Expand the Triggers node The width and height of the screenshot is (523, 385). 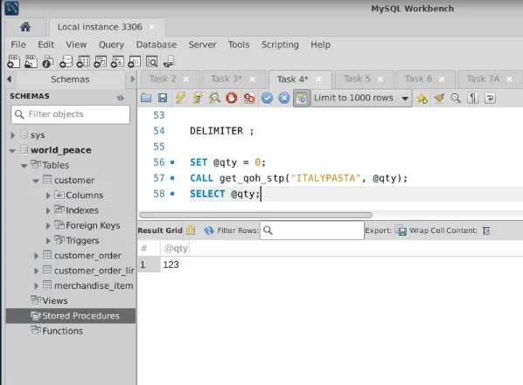coord(48,240)
